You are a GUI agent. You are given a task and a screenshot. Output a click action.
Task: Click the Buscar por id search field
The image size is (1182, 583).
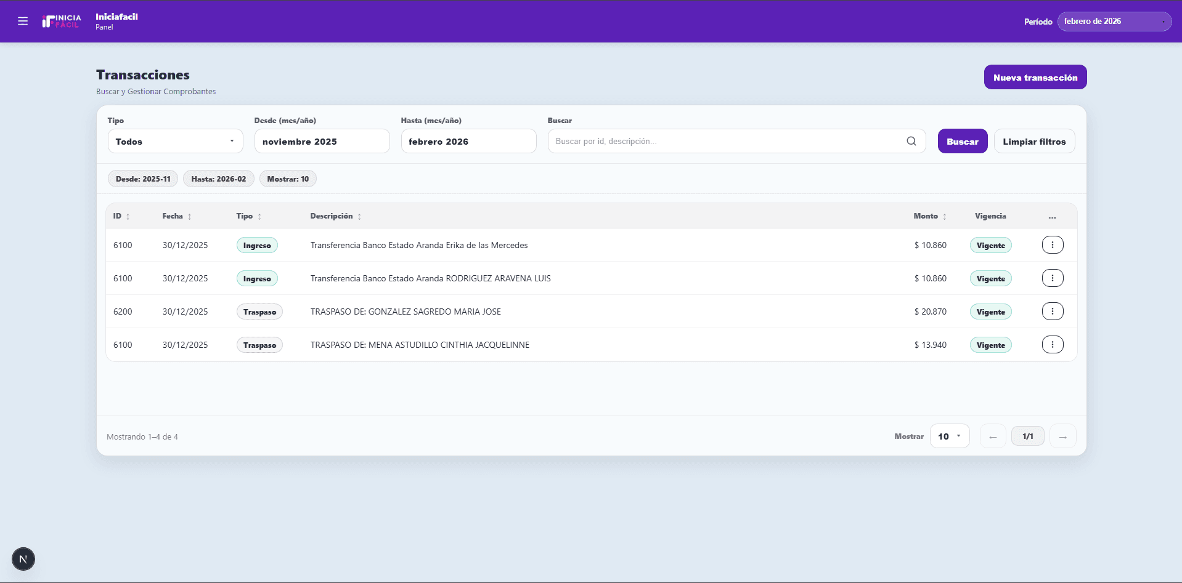click(x=727, y=141)
